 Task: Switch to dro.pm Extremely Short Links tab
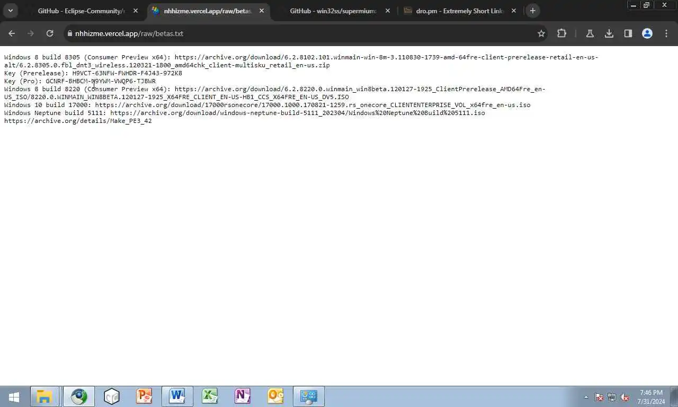pyautogui.click(x=460, y=11)
